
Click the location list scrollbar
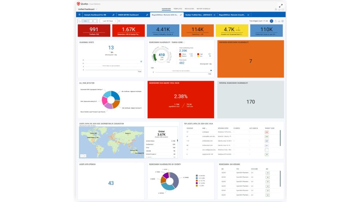pos(177,140)
